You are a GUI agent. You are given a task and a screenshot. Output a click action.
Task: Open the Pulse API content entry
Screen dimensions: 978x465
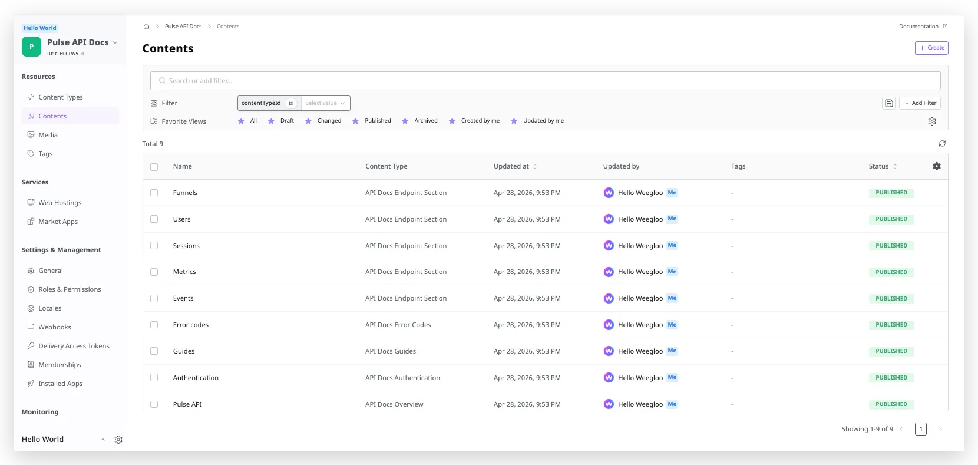(187, 404)
